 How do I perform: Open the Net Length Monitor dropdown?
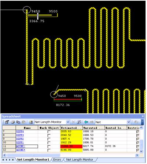coord(68,122)
